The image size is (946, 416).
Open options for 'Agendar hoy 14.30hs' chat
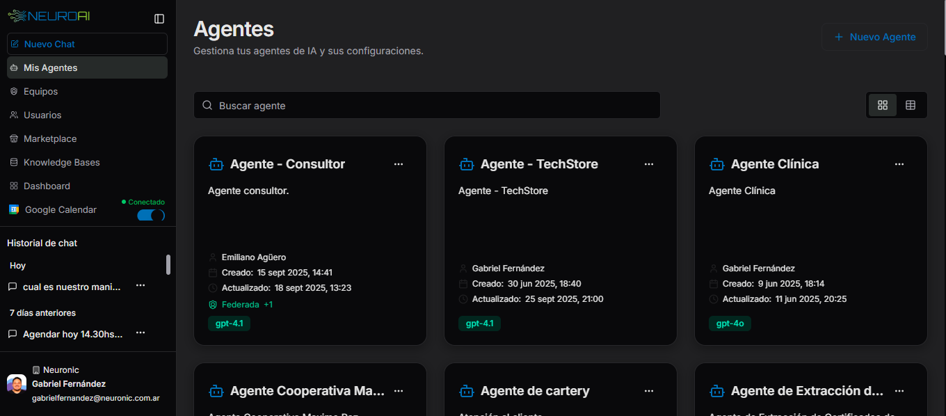pos(141,333)
